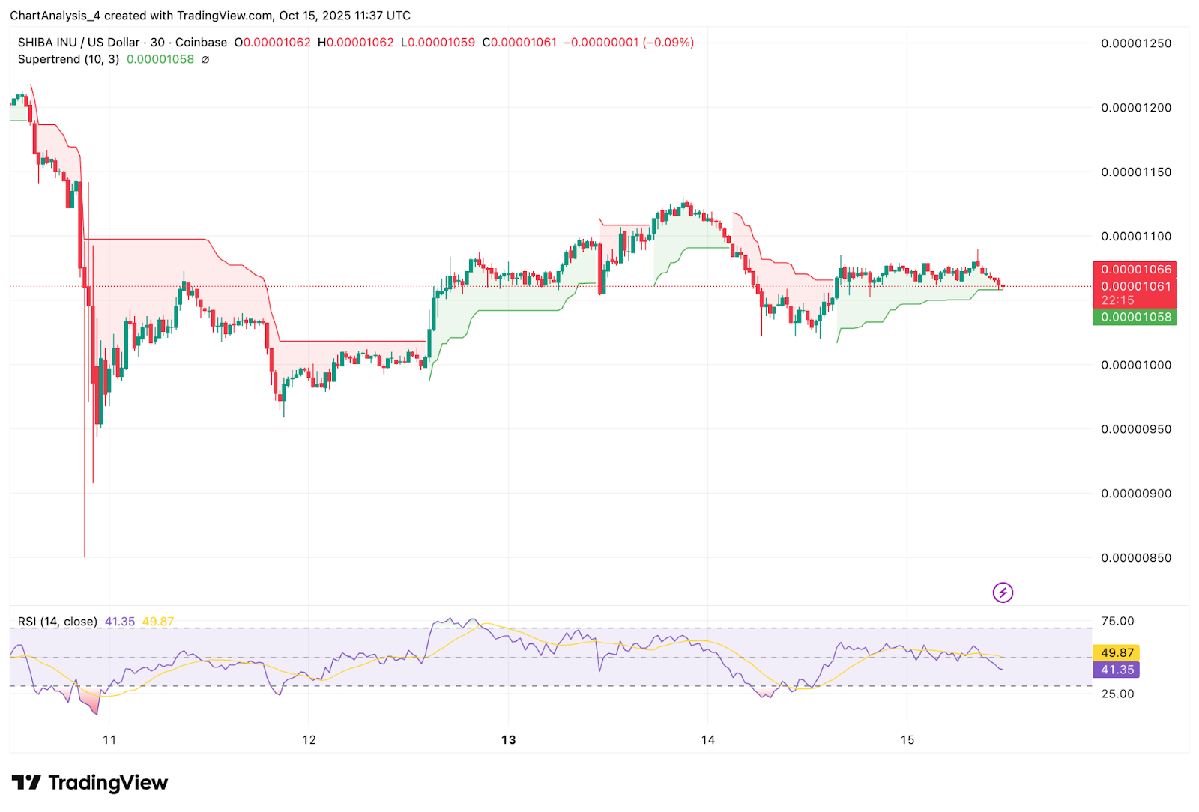1199x812 pixels.
Task: Click the 75.00 RSI scale level
Action: [1117, 621]
